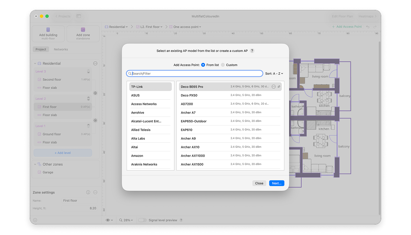Open Residential more options icon

point(95,63)
